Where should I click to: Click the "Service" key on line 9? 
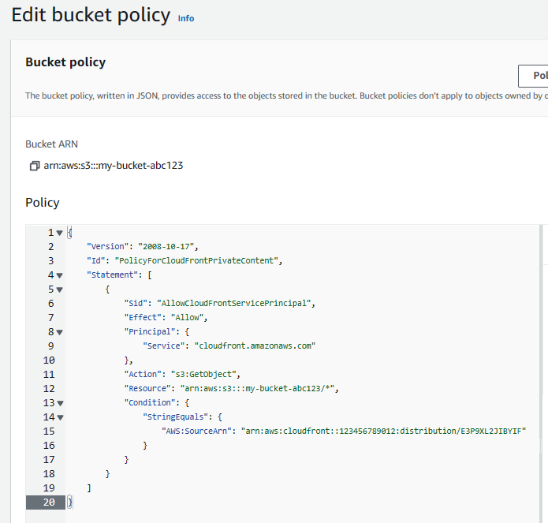[163, 346]
